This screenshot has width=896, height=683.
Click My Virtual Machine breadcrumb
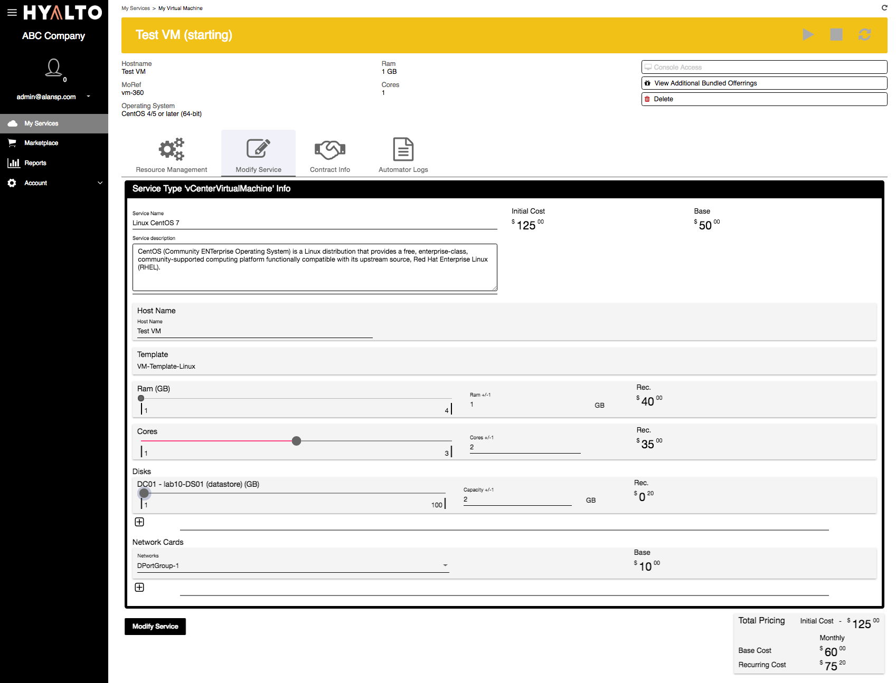point(181,8)
